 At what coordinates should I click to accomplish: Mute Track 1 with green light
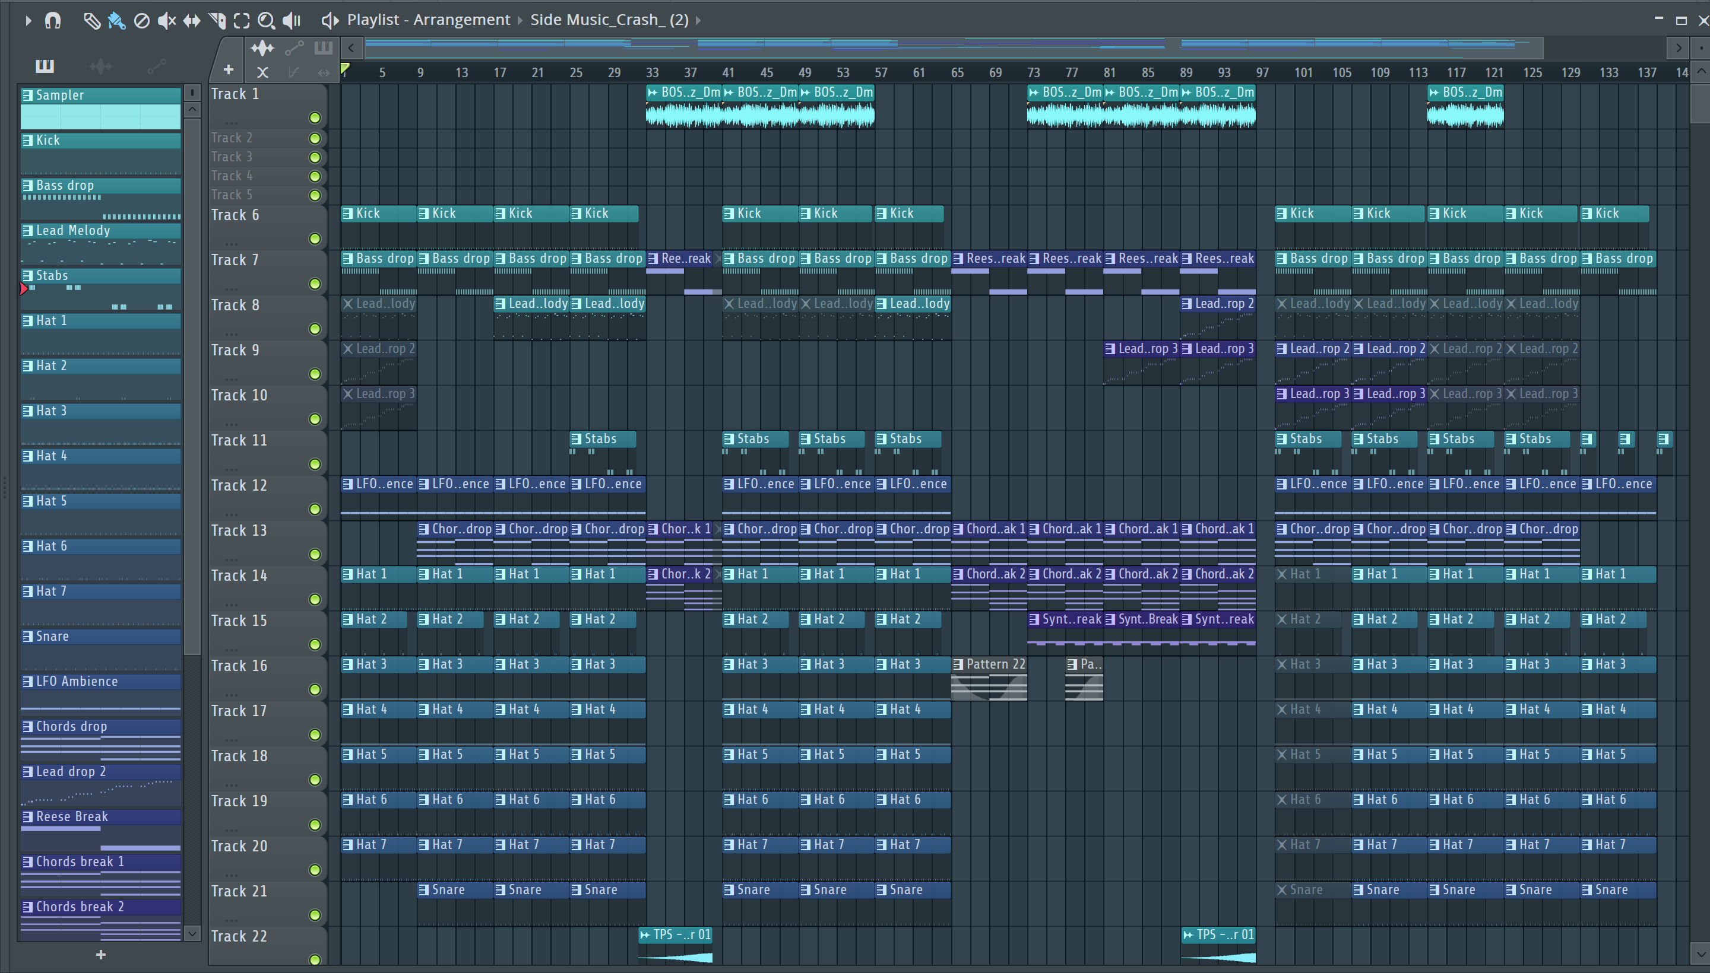[x=314, y=118]
